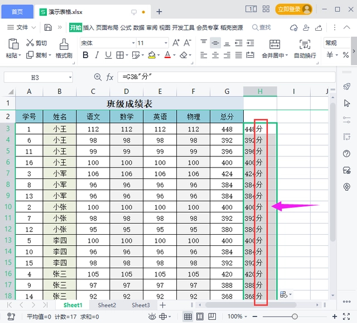Open the 插入 ribbon tab
The width and height of the screenshot is (357, 323).
(x=89, y=27)
